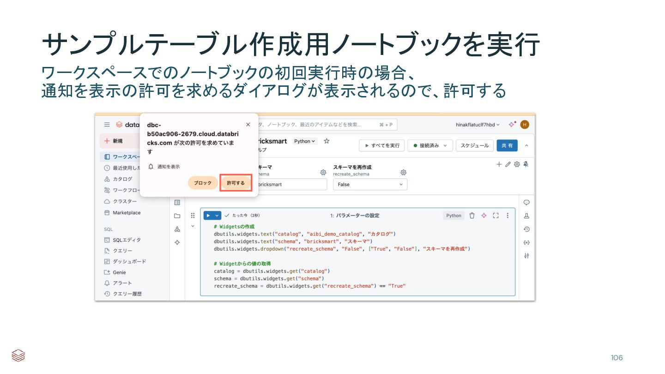Image resolution: width=665 pixels, height=374 pixels.
Task: Click すべてを実行 to run all cells
Action: [382, 145]
